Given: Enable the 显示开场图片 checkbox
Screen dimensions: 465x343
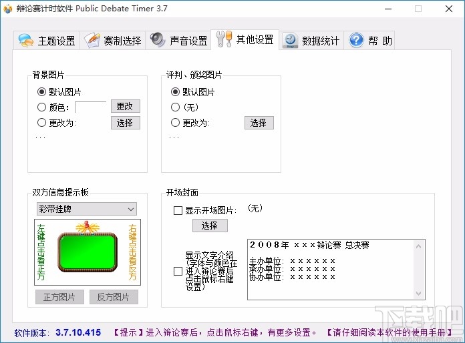Looking at the screenshot, I should [x=178, y=211].
